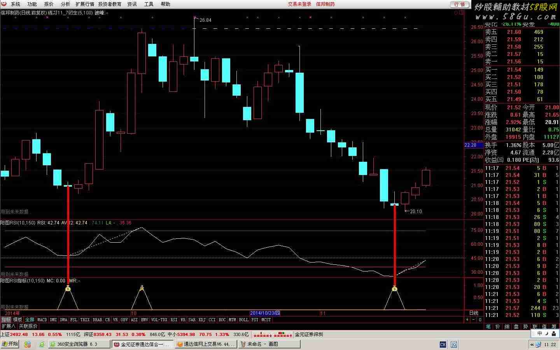Click the plus zoom button under the chart
The width and height of the screenshot is (560, 350).
click(467, 320)
